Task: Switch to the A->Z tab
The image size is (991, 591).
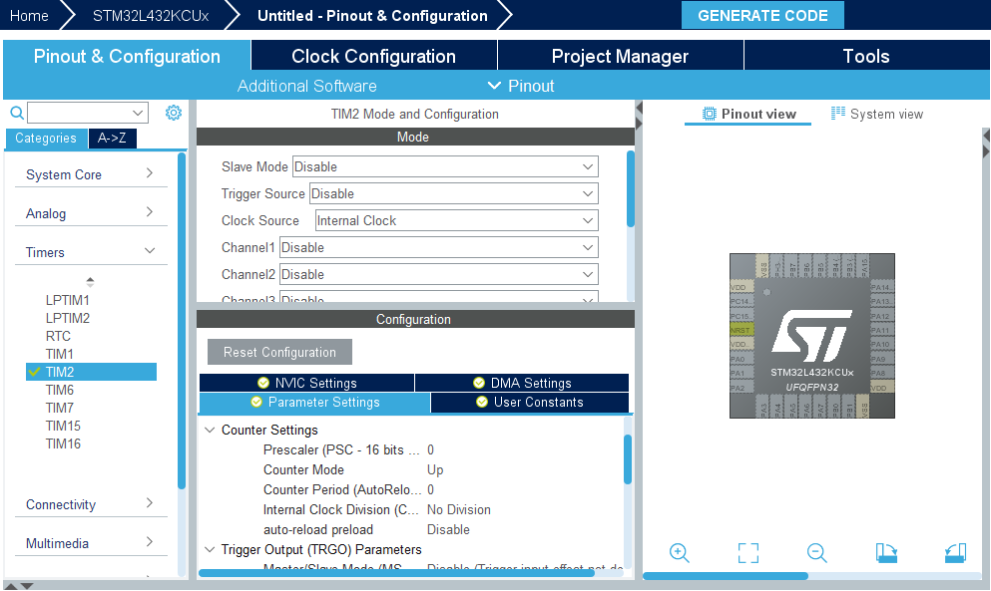Action: tap(112, 139)
